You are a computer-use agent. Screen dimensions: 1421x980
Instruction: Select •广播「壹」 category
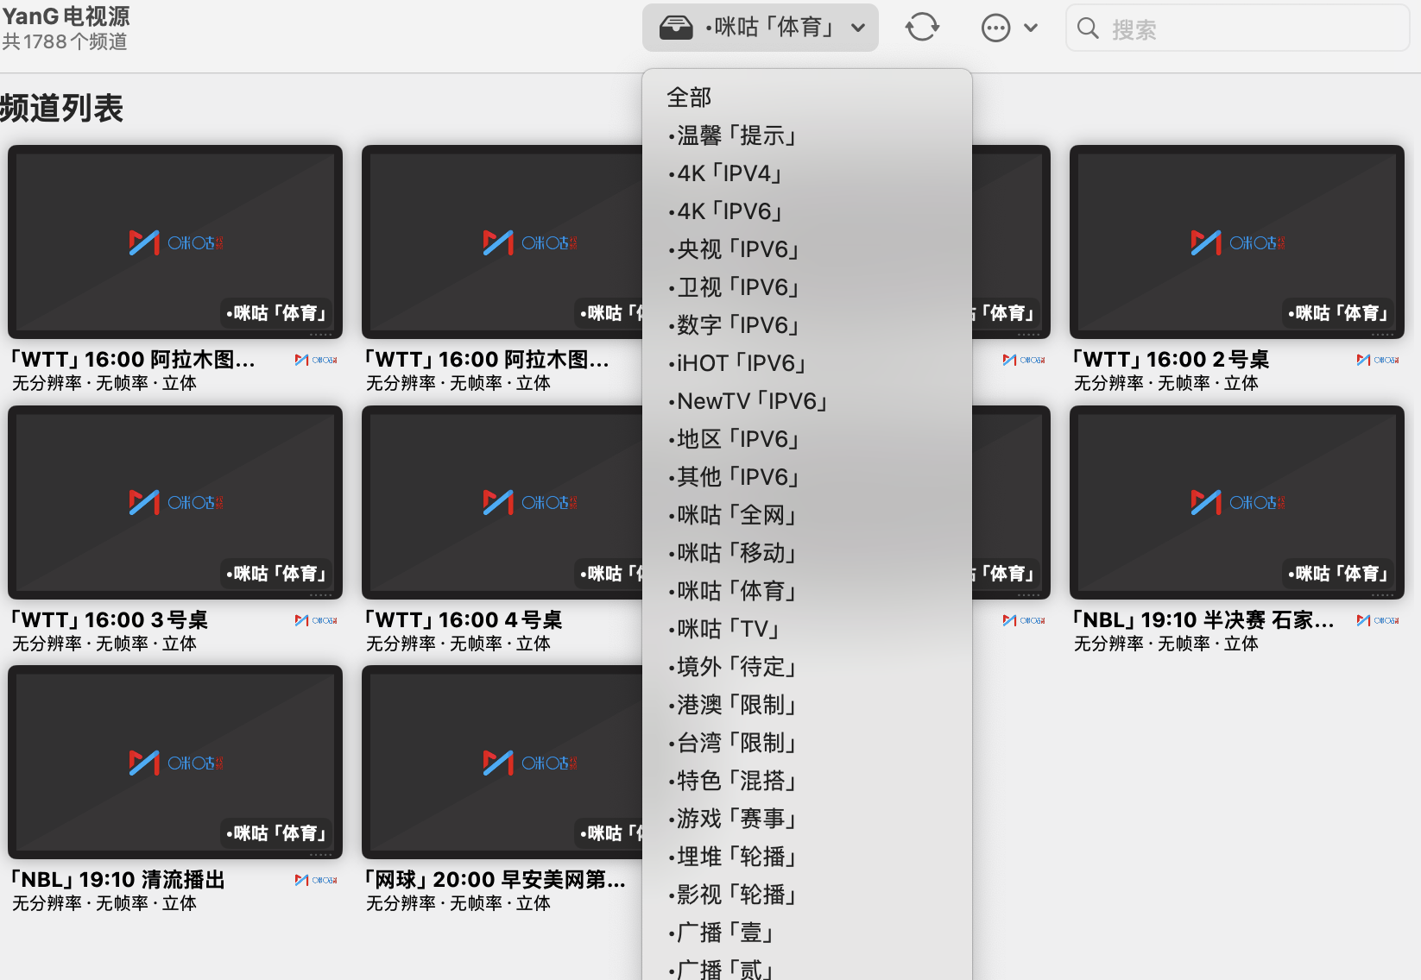click(x=807, y=933)
